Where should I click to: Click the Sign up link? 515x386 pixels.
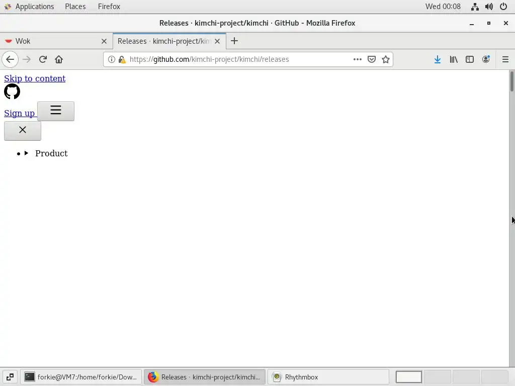[x=20, y=113]
